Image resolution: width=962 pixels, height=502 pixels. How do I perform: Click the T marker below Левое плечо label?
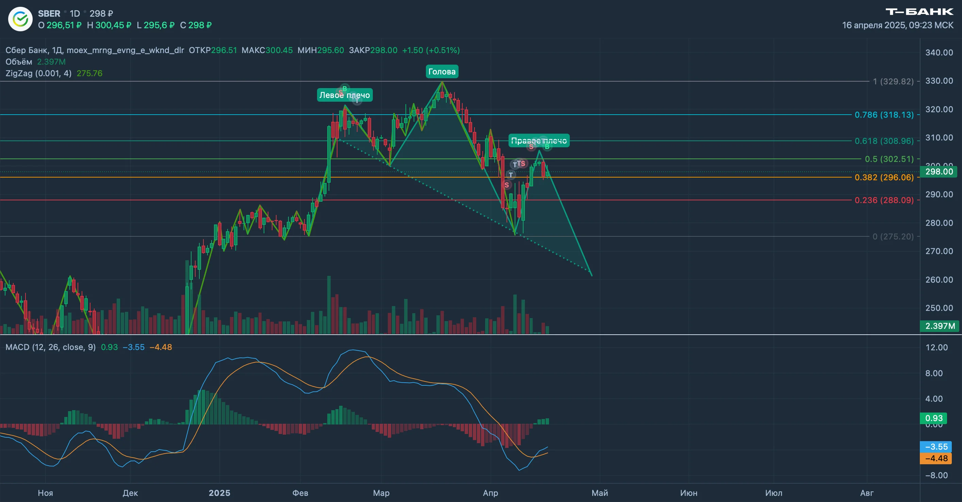[x=358, y=100]
